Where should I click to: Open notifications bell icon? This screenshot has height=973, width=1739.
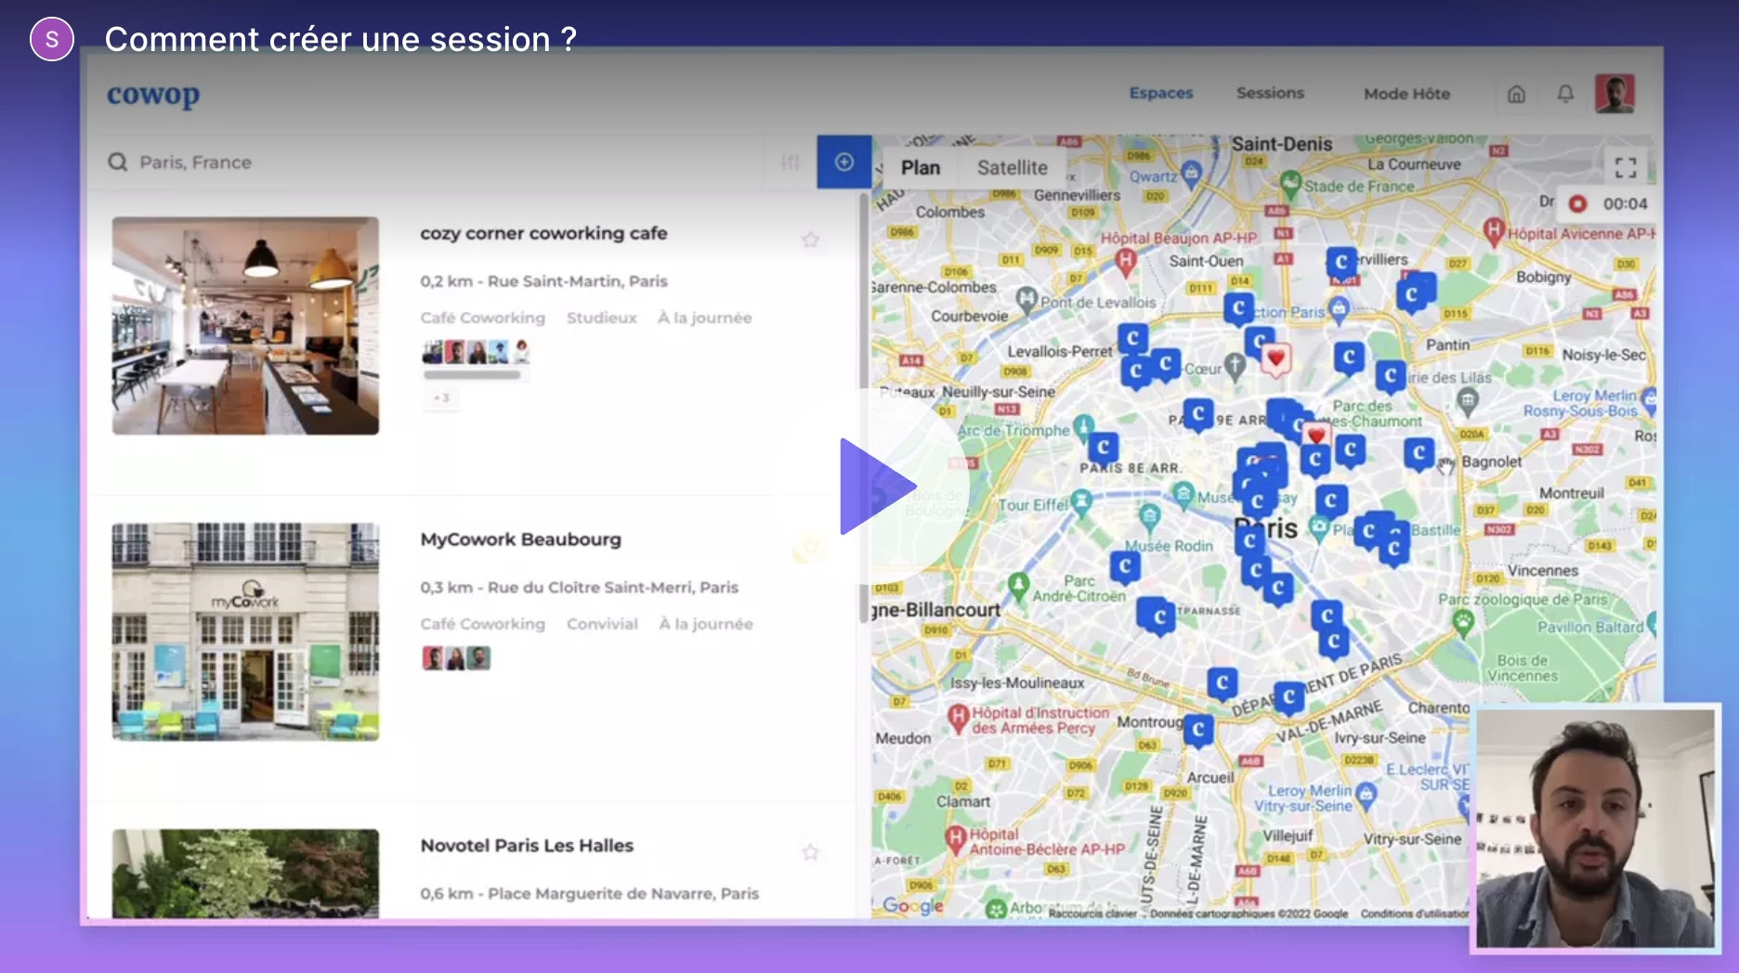click(x=1565, y=94)
